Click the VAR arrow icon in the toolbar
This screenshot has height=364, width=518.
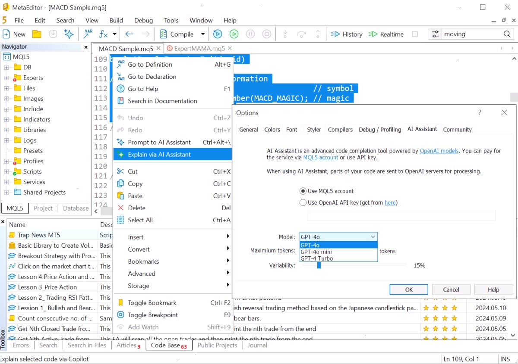point(88,34)
